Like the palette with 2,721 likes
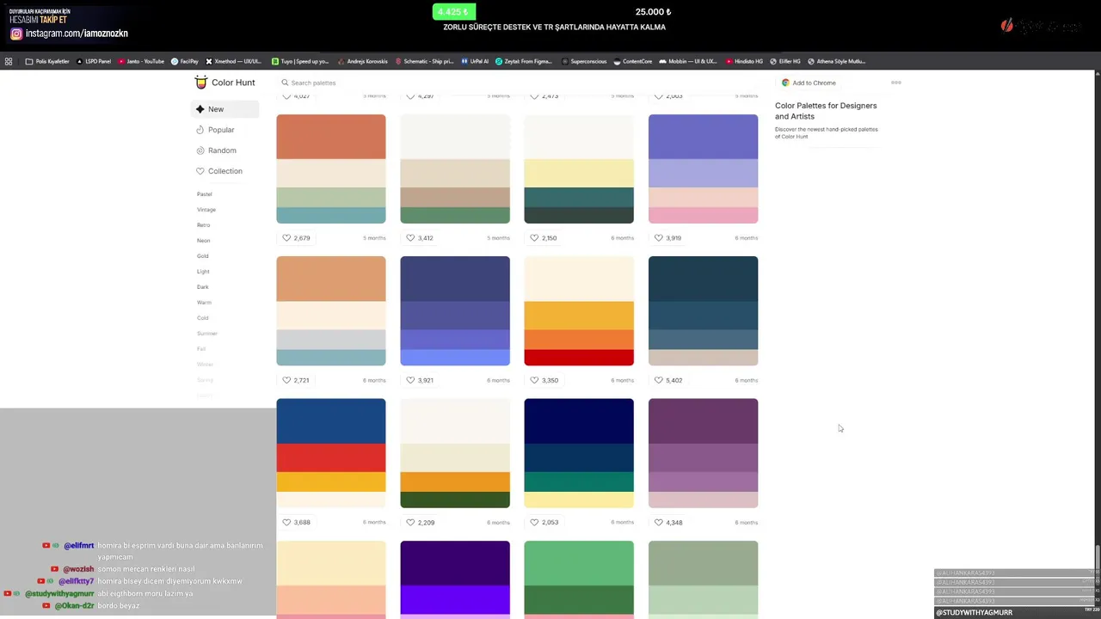Screen dimensions: 1101x619 (297, 380)
